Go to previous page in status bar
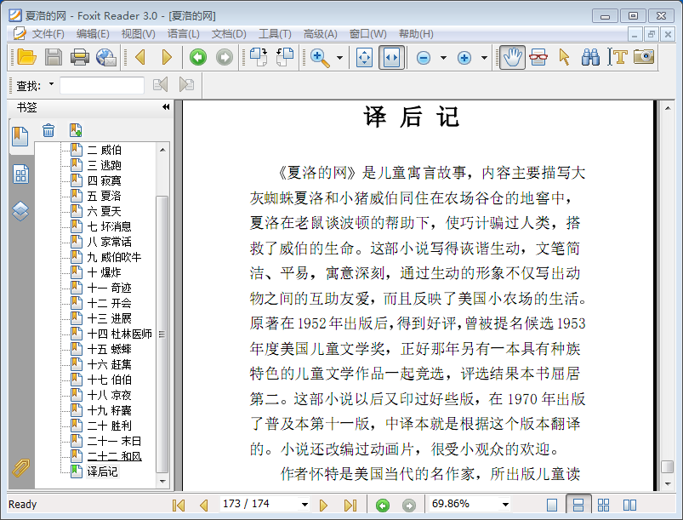Viewport: 683px width, 520px height. tap(204, 506)
